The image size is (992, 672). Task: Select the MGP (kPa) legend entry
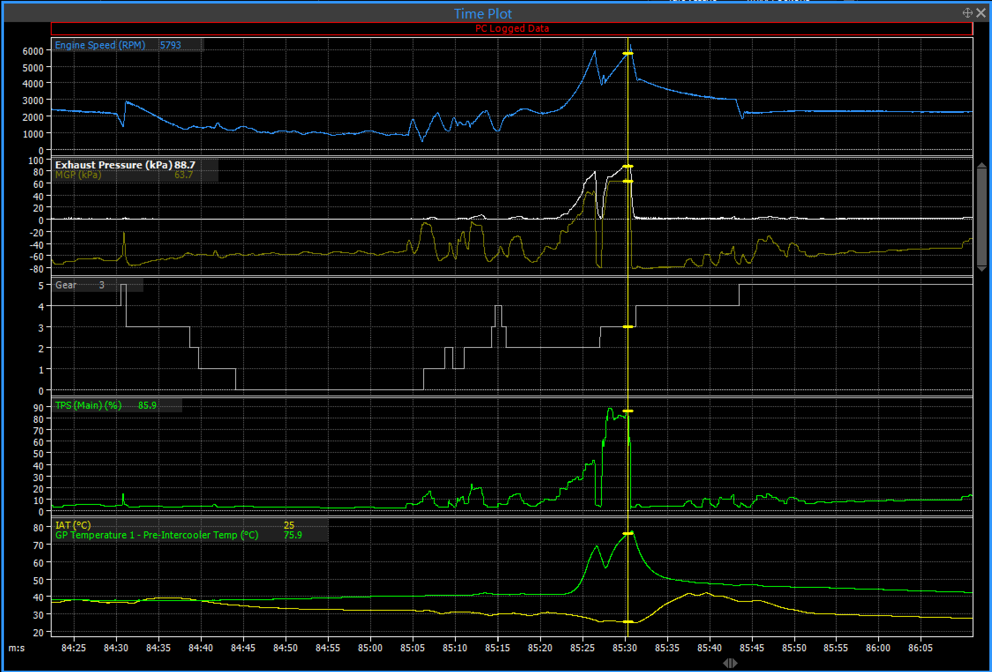[78, 175]
